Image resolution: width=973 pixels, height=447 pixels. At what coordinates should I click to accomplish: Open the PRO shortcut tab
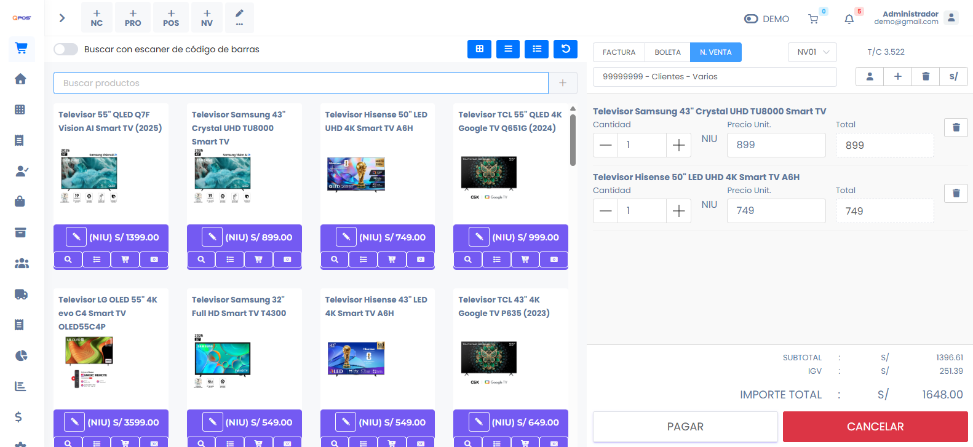(x=133, y=17)
